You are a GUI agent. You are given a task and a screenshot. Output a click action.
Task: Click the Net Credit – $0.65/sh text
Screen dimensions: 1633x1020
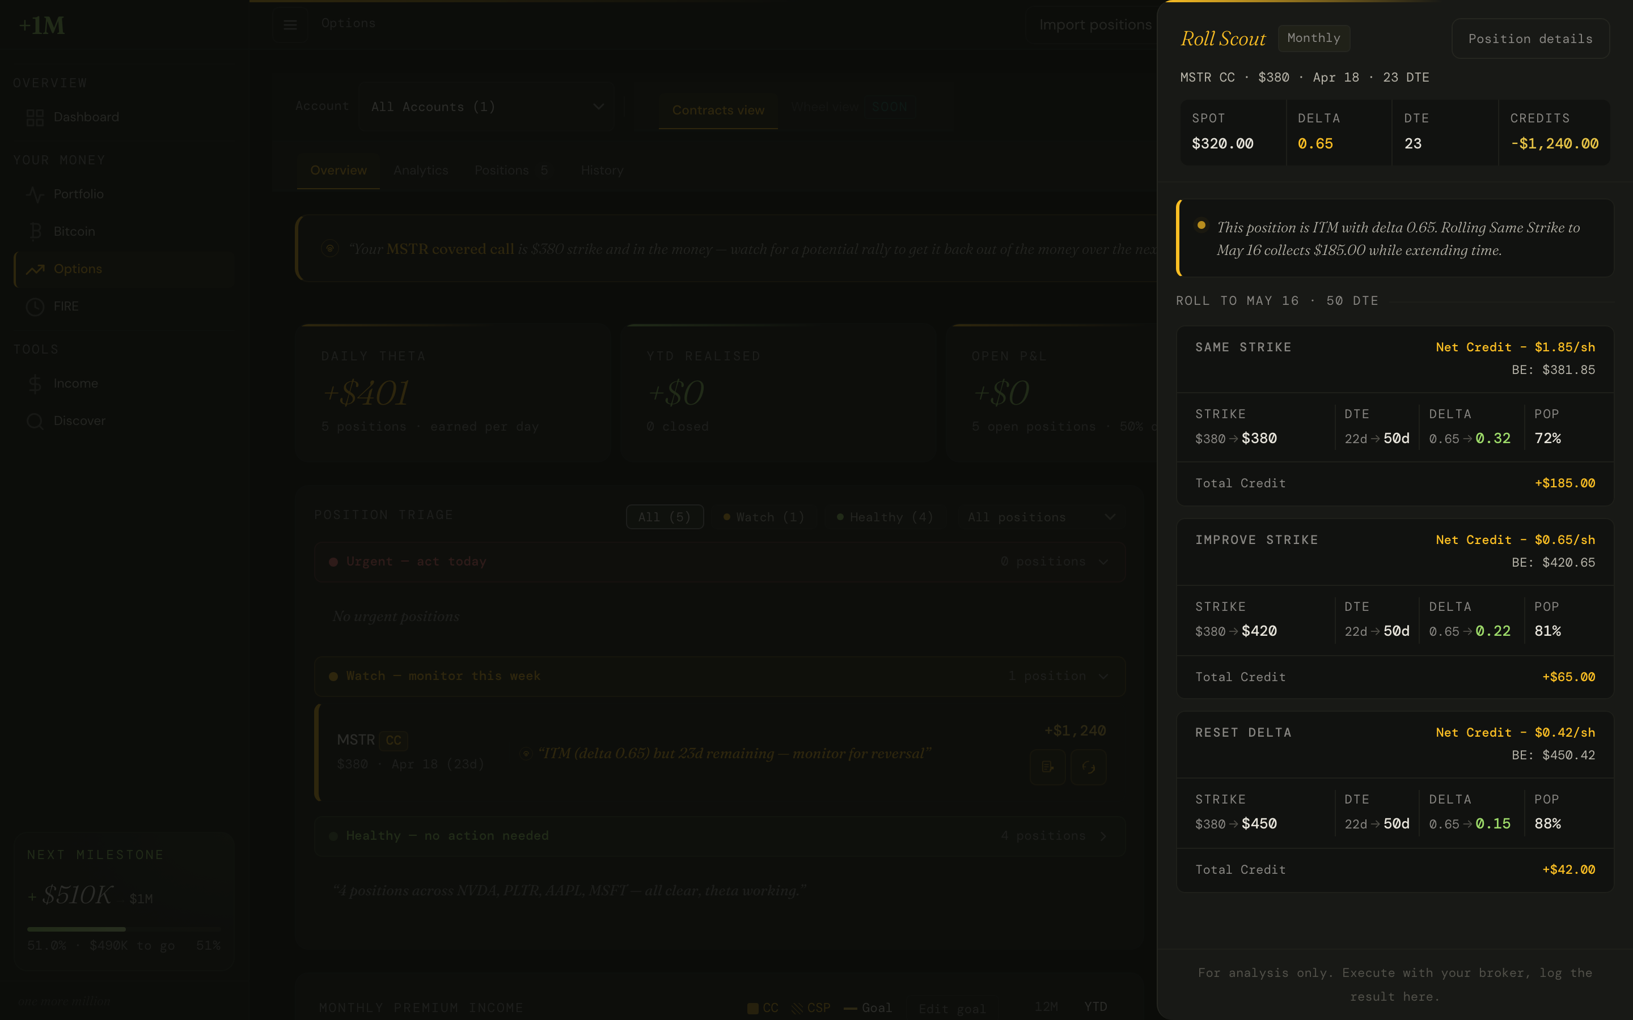[1516, 539]
